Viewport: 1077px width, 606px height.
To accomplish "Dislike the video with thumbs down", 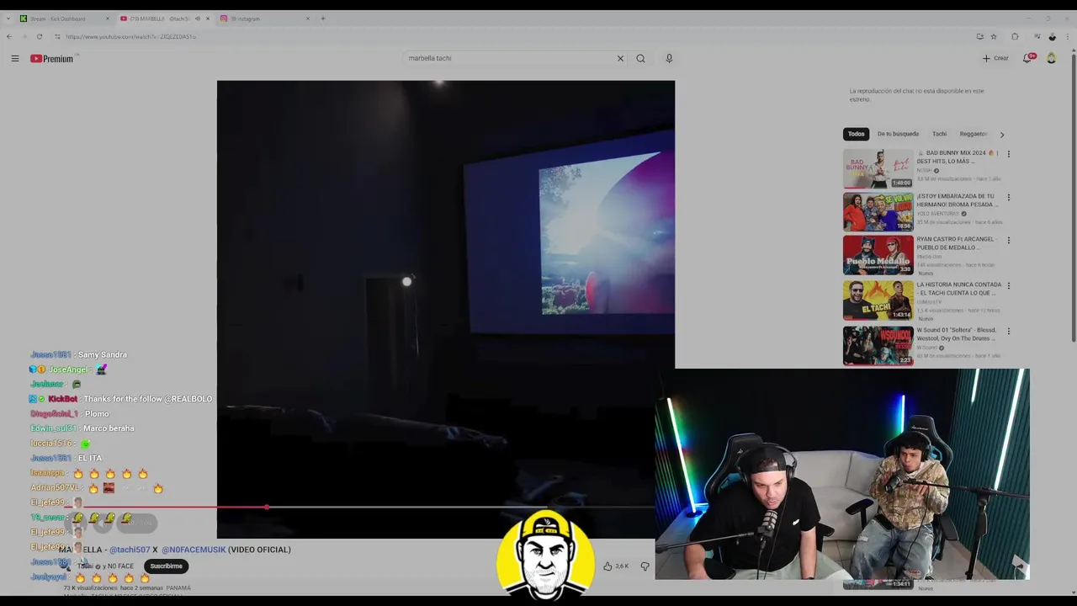I will click(x=645, y=566).
